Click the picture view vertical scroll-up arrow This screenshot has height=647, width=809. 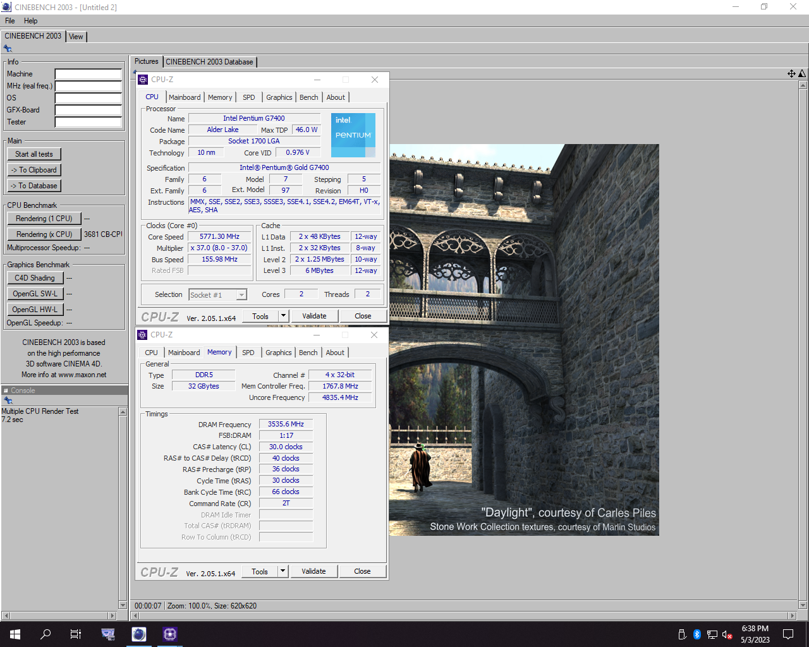tap(803, 84)
